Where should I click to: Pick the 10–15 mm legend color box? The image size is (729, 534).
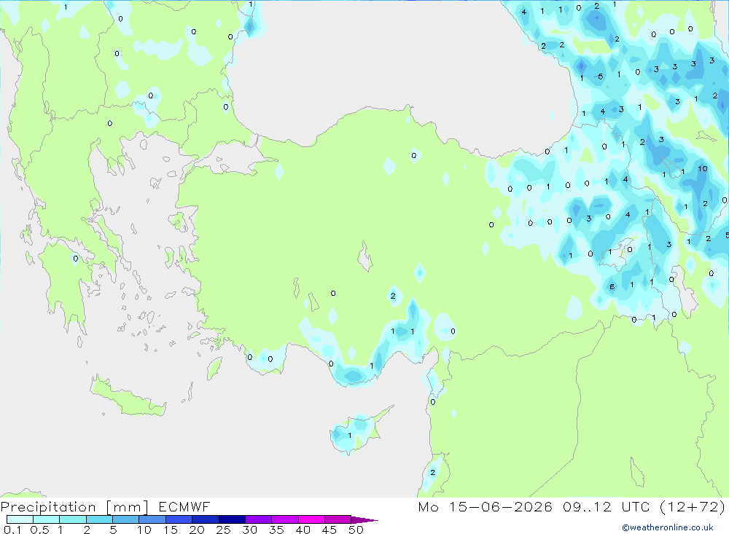152,519
